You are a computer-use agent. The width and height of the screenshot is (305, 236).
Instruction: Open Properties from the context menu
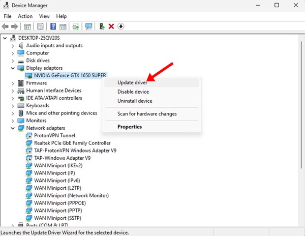click(130, 127)
